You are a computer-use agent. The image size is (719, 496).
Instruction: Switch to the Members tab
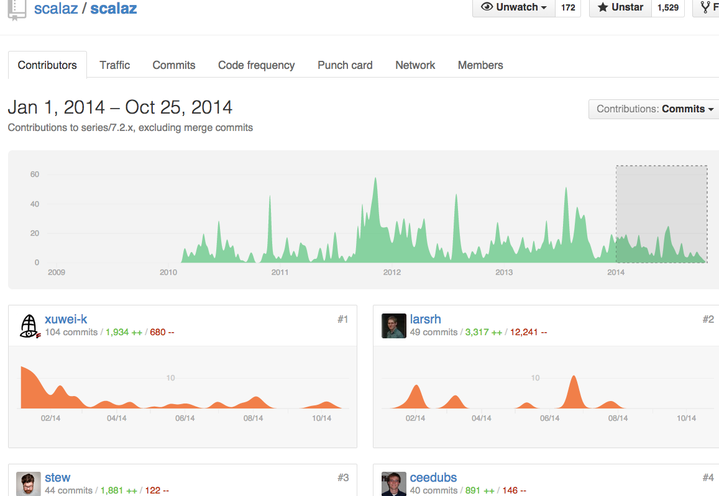click(x=480, y=65)
